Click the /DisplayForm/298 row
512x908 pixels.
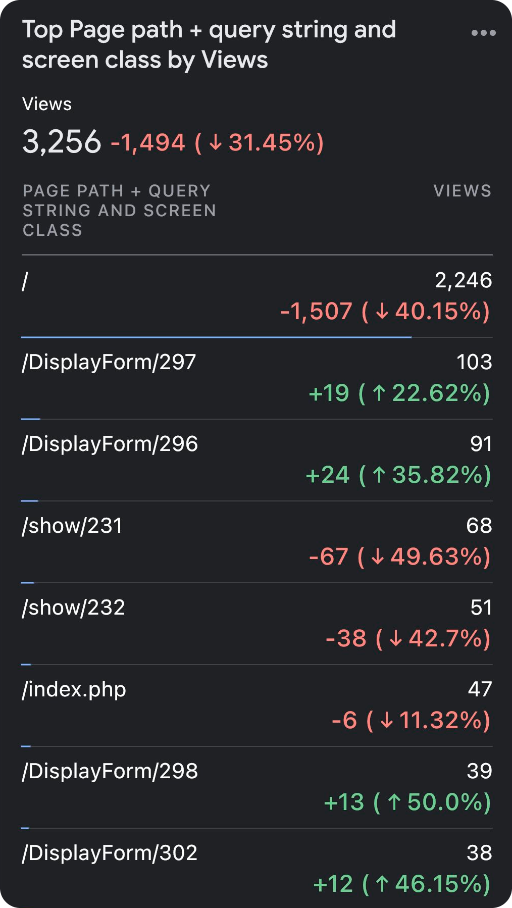pos(257,787)
